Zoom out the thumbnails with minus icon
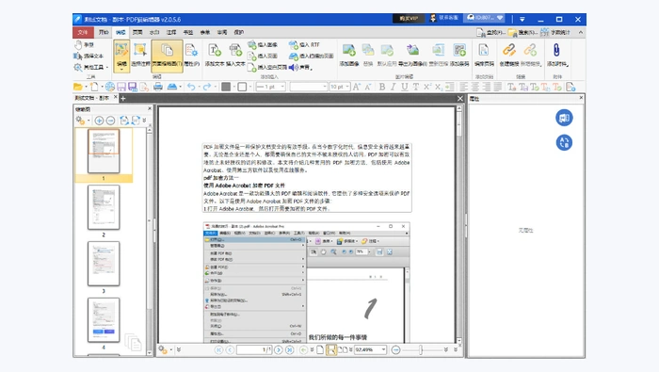The width and height of the screenshot is (659, 372). [110, 121]
